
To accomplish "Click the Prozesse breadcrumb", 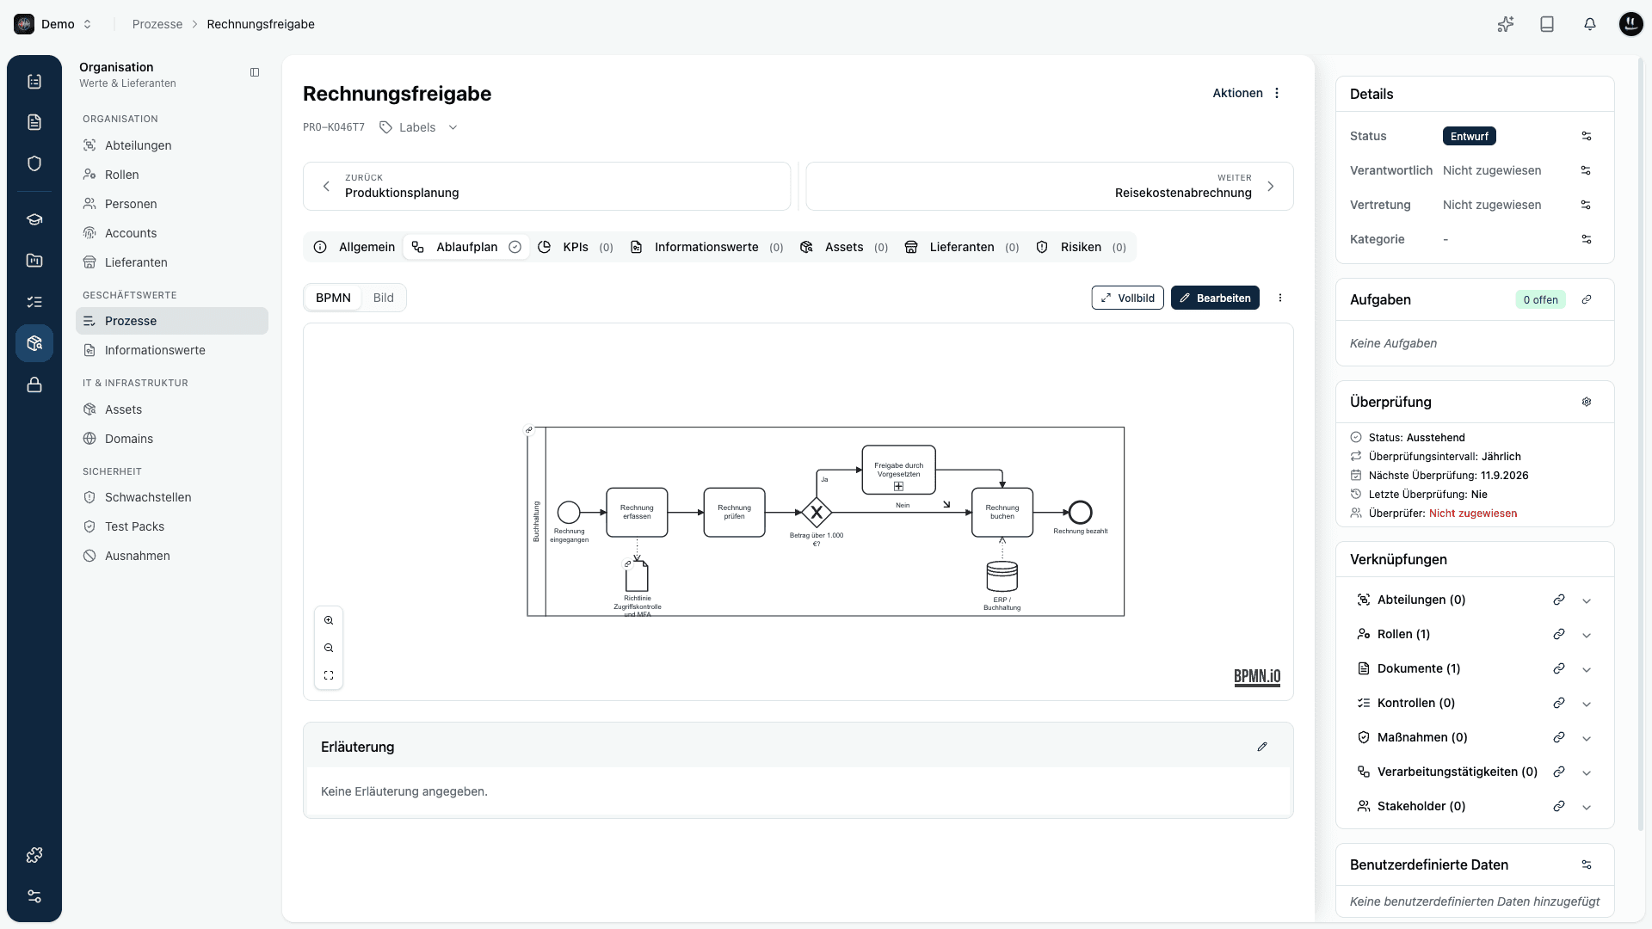I will click(157, 24).
